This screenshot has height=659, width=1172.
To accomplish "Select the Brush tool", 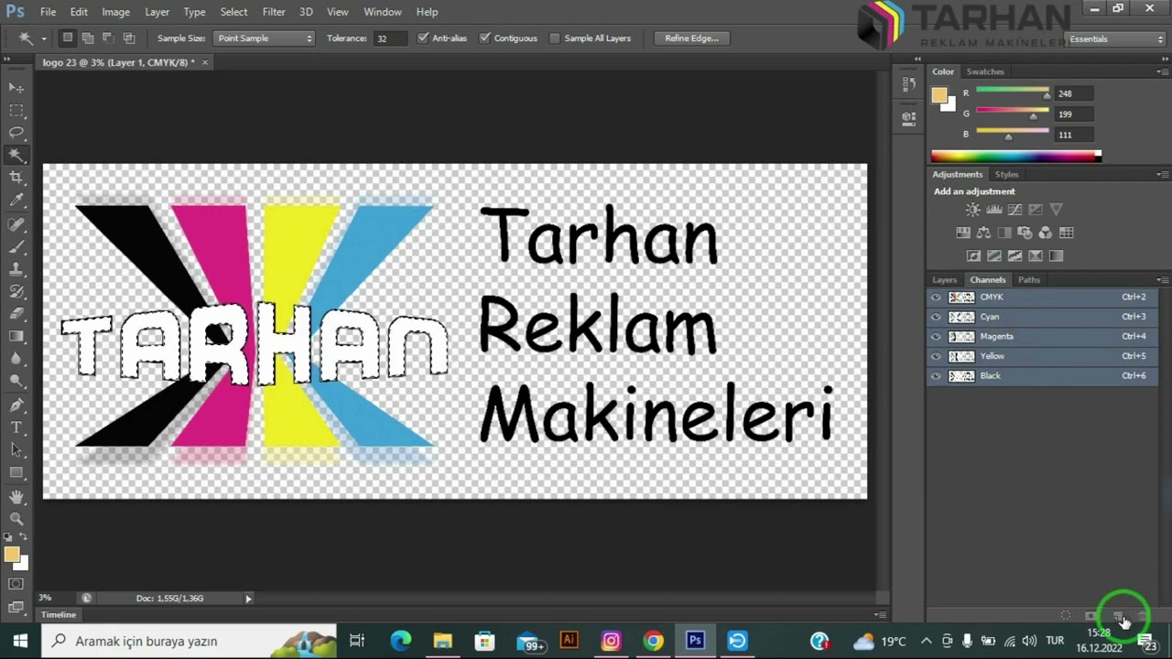I will click(16, 247).
